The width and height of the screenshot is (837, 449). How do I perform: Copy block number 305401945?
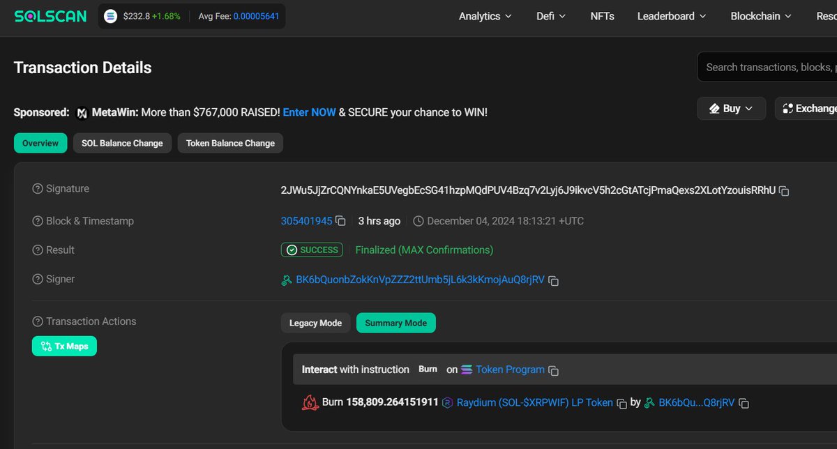(x=340, y=221)
